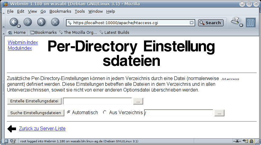Click the Forward navigation arrow
This screenshot has width=261, height=145.
coord(27,22)
